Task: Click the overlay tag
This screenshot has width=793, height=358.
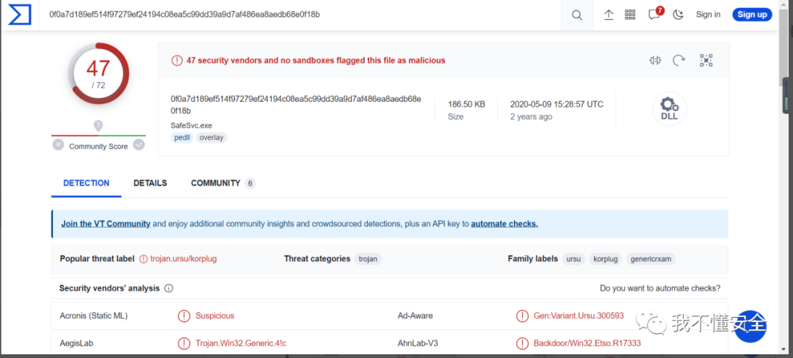Action: tap(211, 137)
